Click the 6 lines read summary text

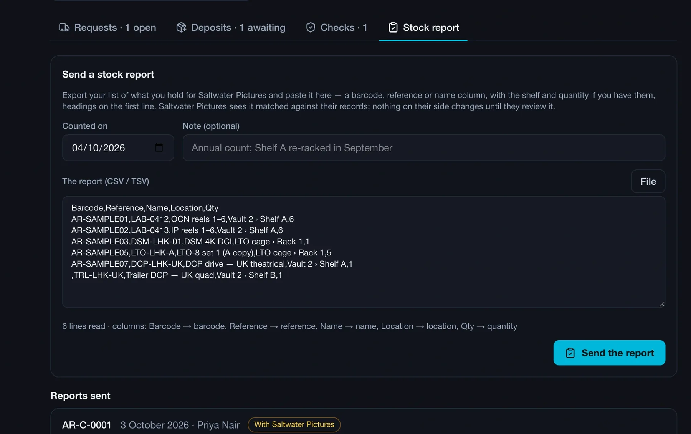(x=289, y=326)
